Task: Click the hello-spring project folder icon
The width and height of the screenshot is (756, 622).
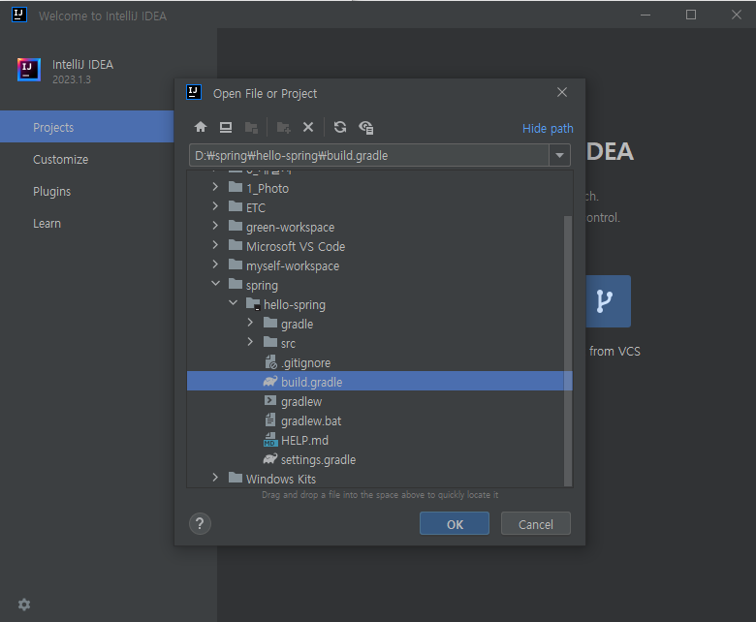Action: (x=253, y=304)
